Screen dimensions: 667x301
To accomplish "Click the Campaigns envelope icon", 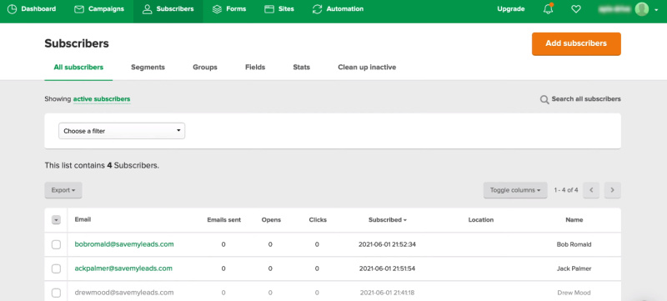I will tap(79, 9).
